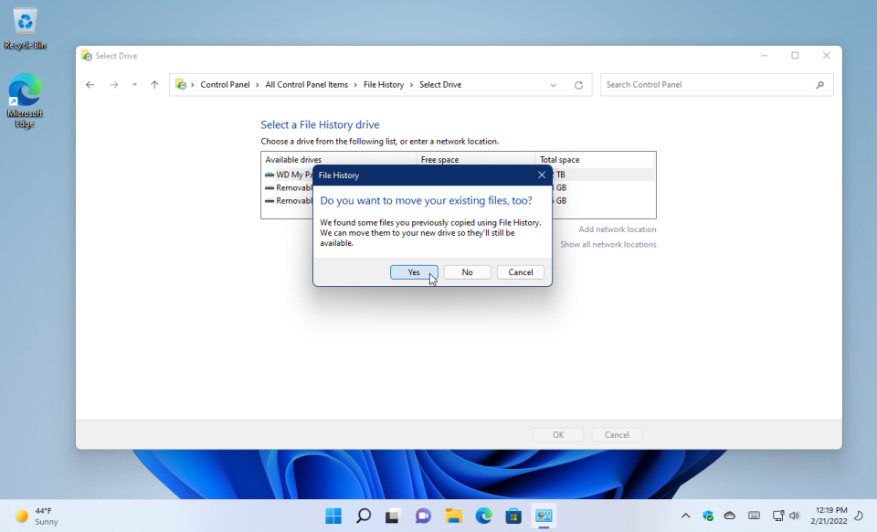Click the Refresh icon in the address bar
This screenshot has width=877, height=532.
[578, 84]
